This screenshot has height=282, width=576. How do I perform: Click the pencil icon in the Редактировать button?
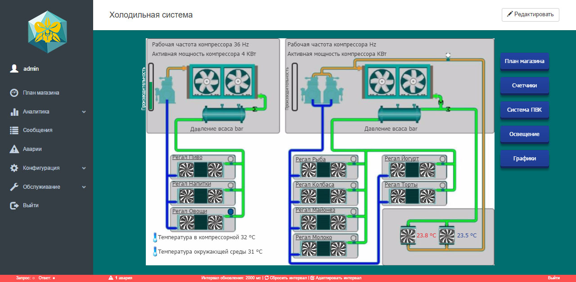510,14
